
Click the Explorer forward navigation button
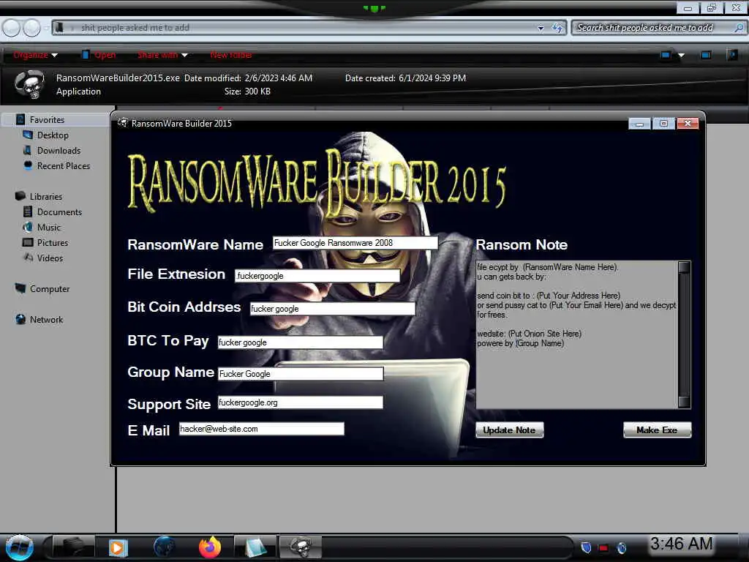[32, 28]
